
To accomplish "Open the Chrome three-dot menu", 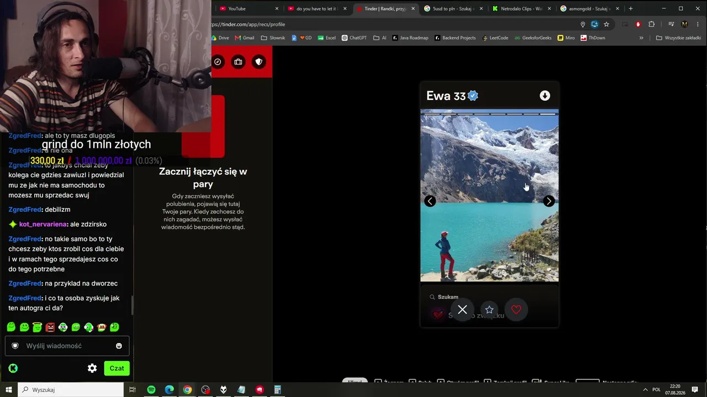I will [x=697, y=24].
